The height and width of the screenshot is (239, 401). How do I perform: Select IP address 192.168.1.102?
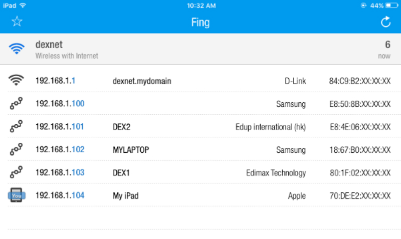click(x=60, y=150)
